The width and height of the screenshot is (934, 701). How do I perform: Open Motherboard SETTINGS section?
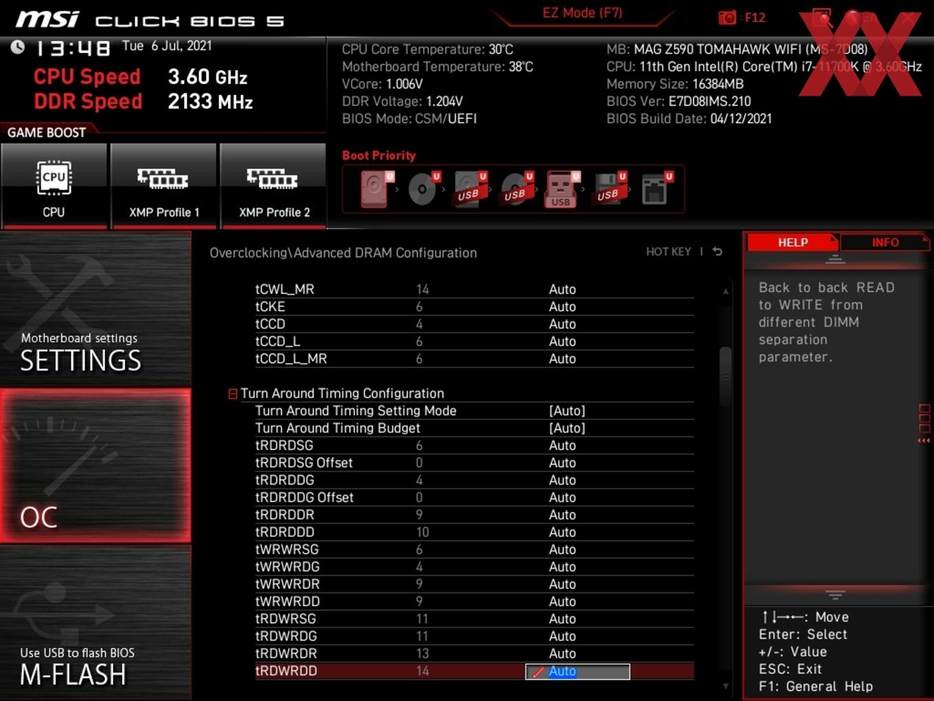(x=95, y=309)
